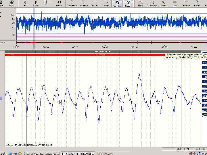The height and width of the screenshot is (155, 207).
Task: Toggle the Notch filter button
Action: point(128,3)
